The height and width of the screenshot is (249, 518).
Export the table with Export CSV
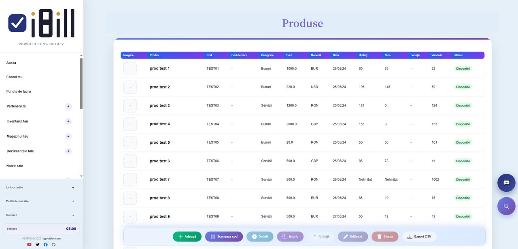(419, 236)
